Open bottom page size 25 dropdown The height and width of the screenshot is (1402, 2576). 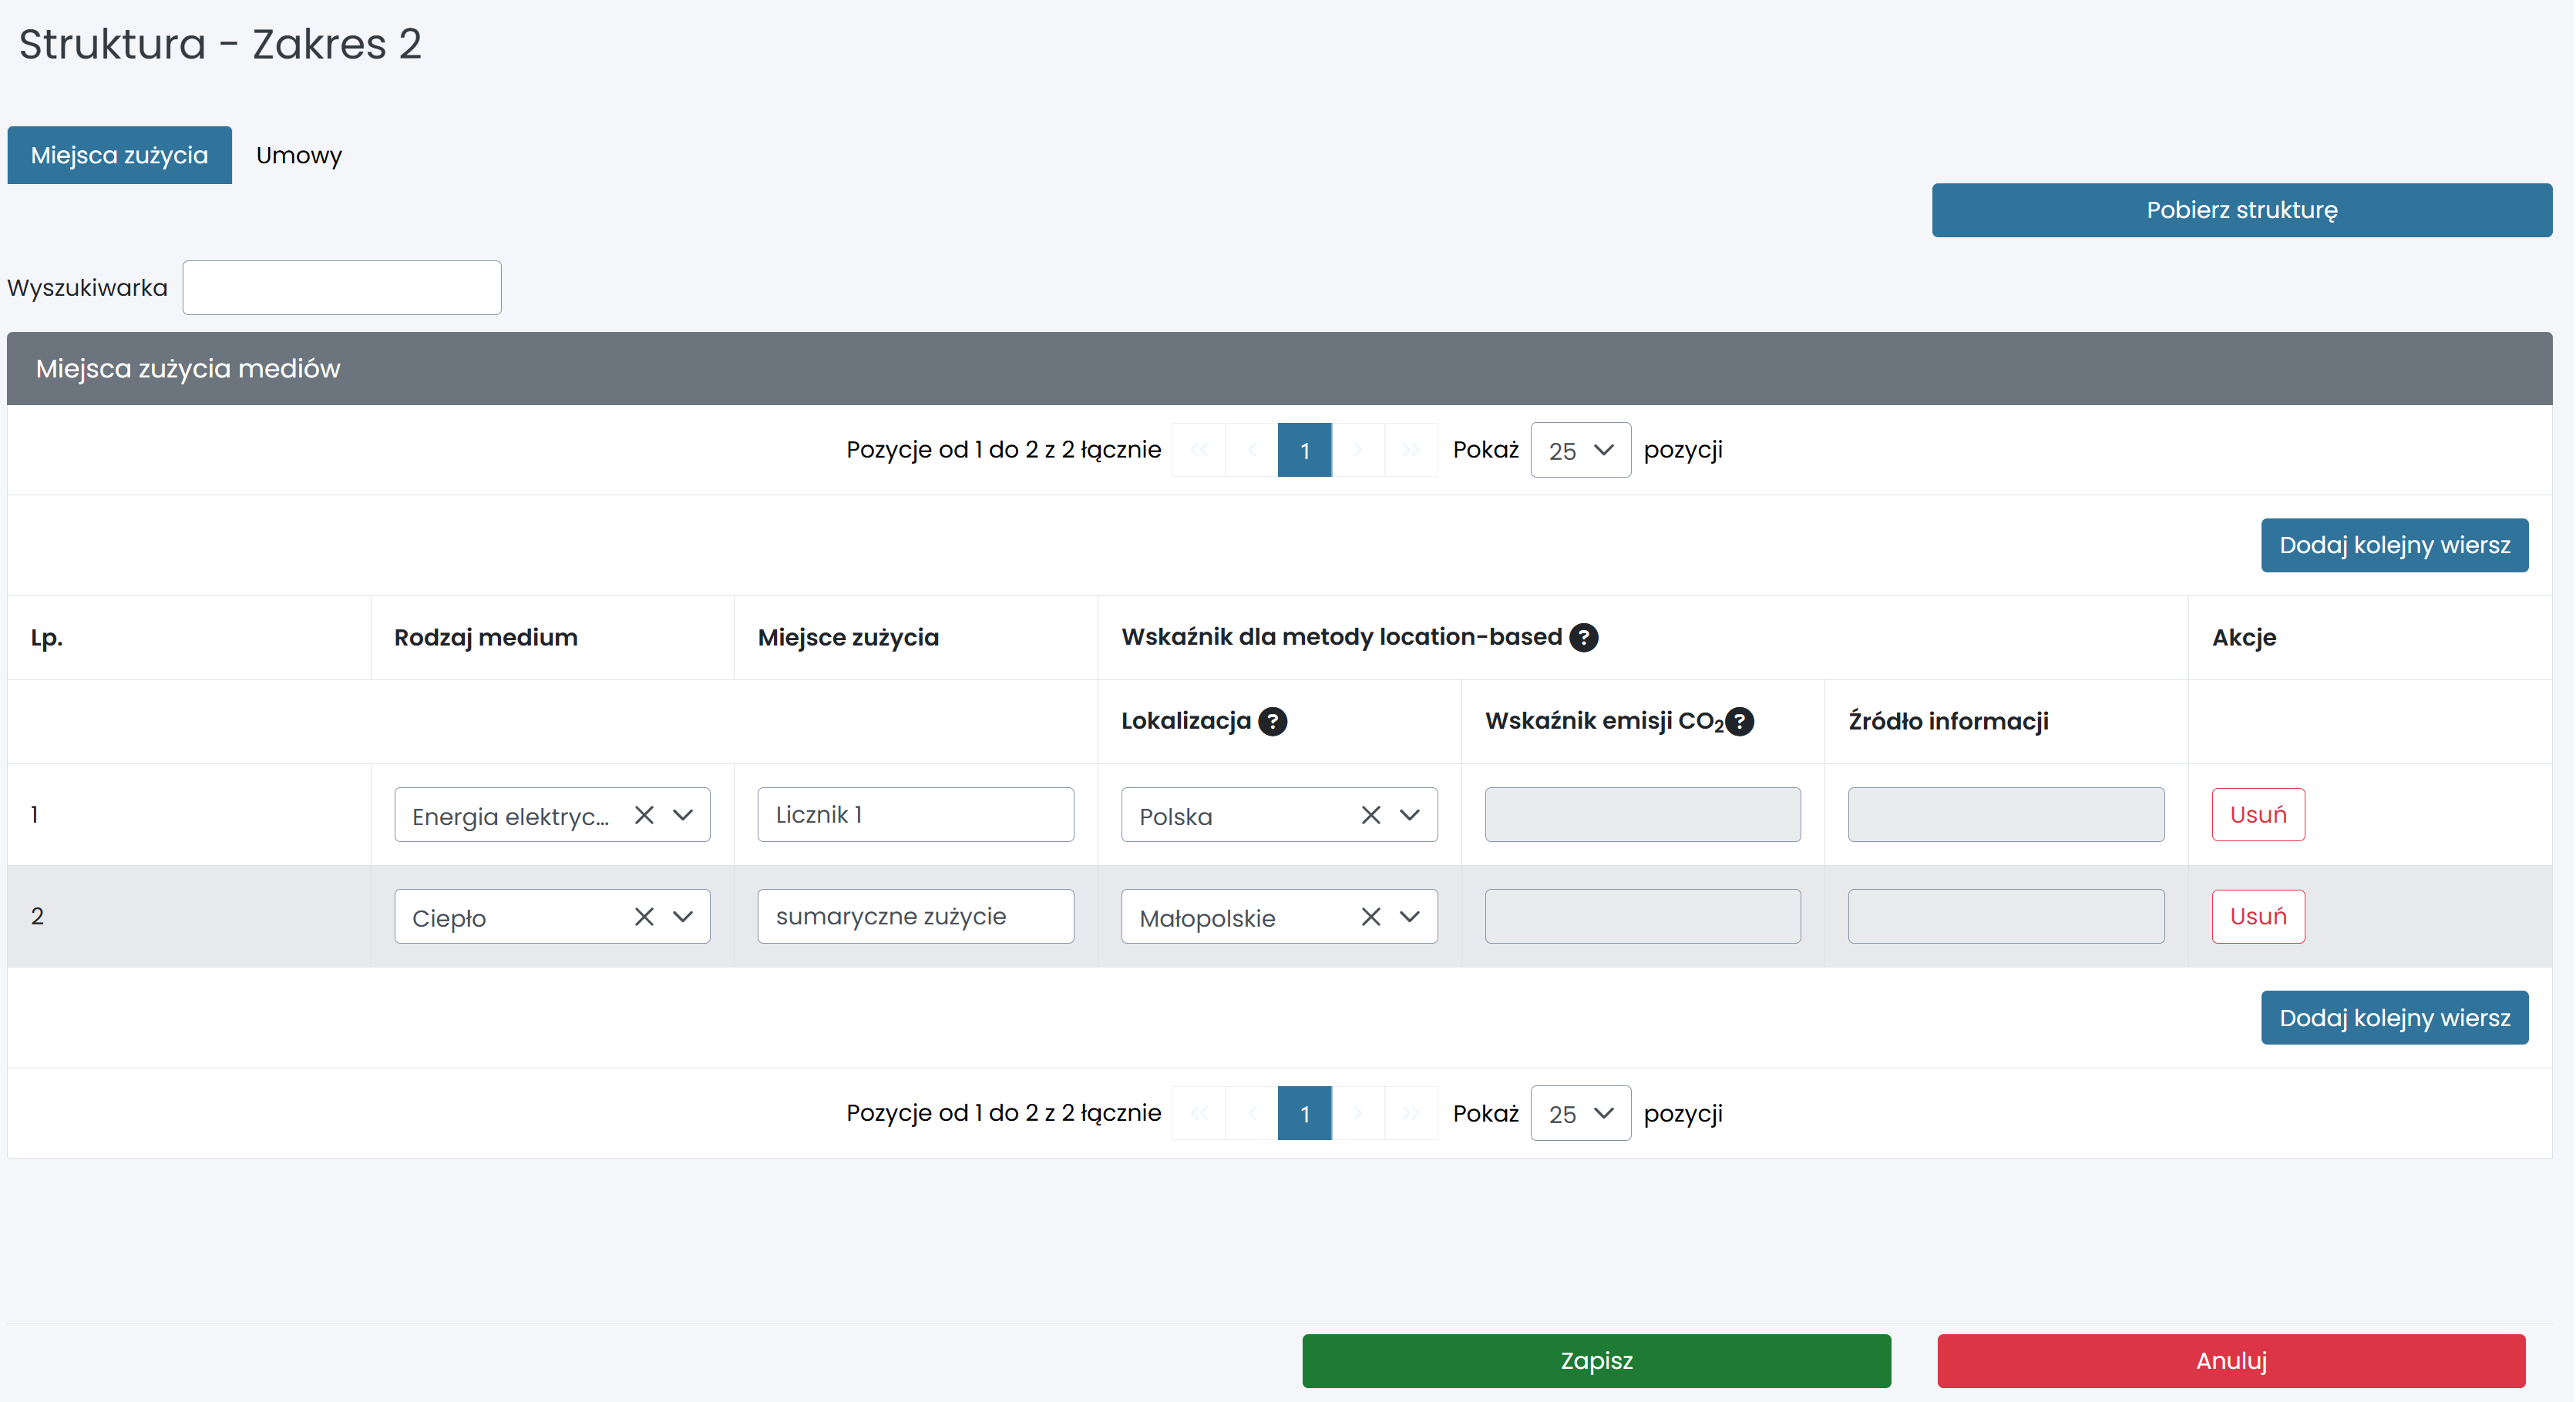[x=1580, y=1113]
